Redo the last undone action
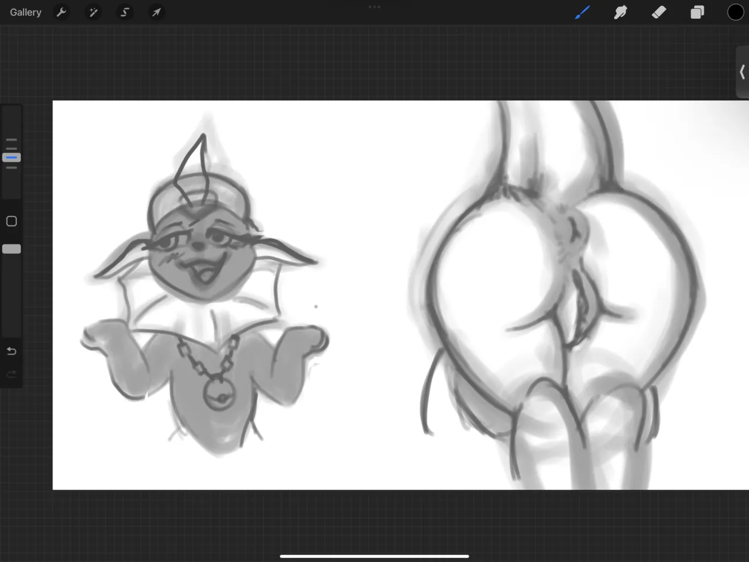The image size is (749, 562). pyautogui.click(x=12, y=375)
